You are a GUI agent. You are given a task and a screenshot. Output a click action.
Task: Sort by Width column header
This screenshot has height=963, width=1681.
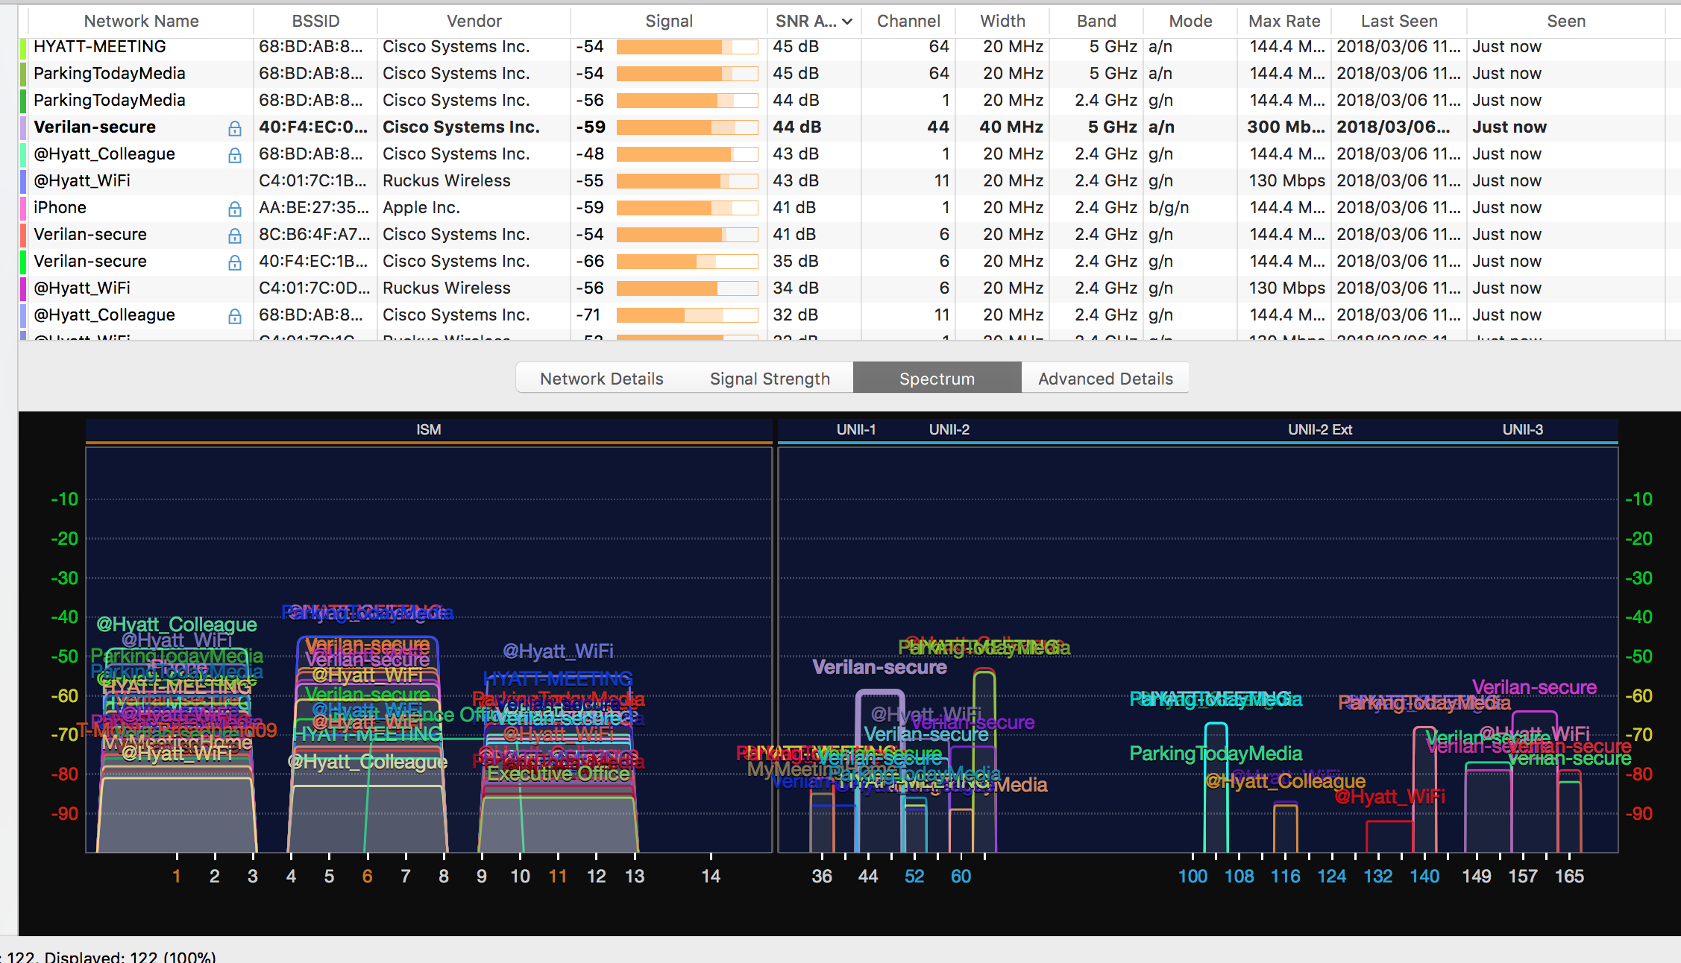[x=1002, y=22]
